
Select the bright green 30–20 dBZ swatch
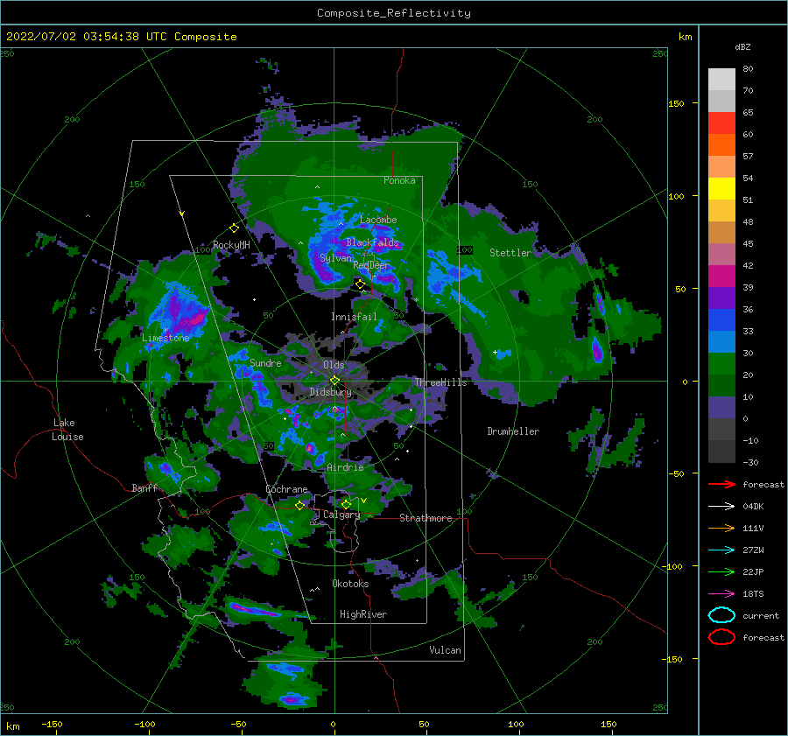721,364
